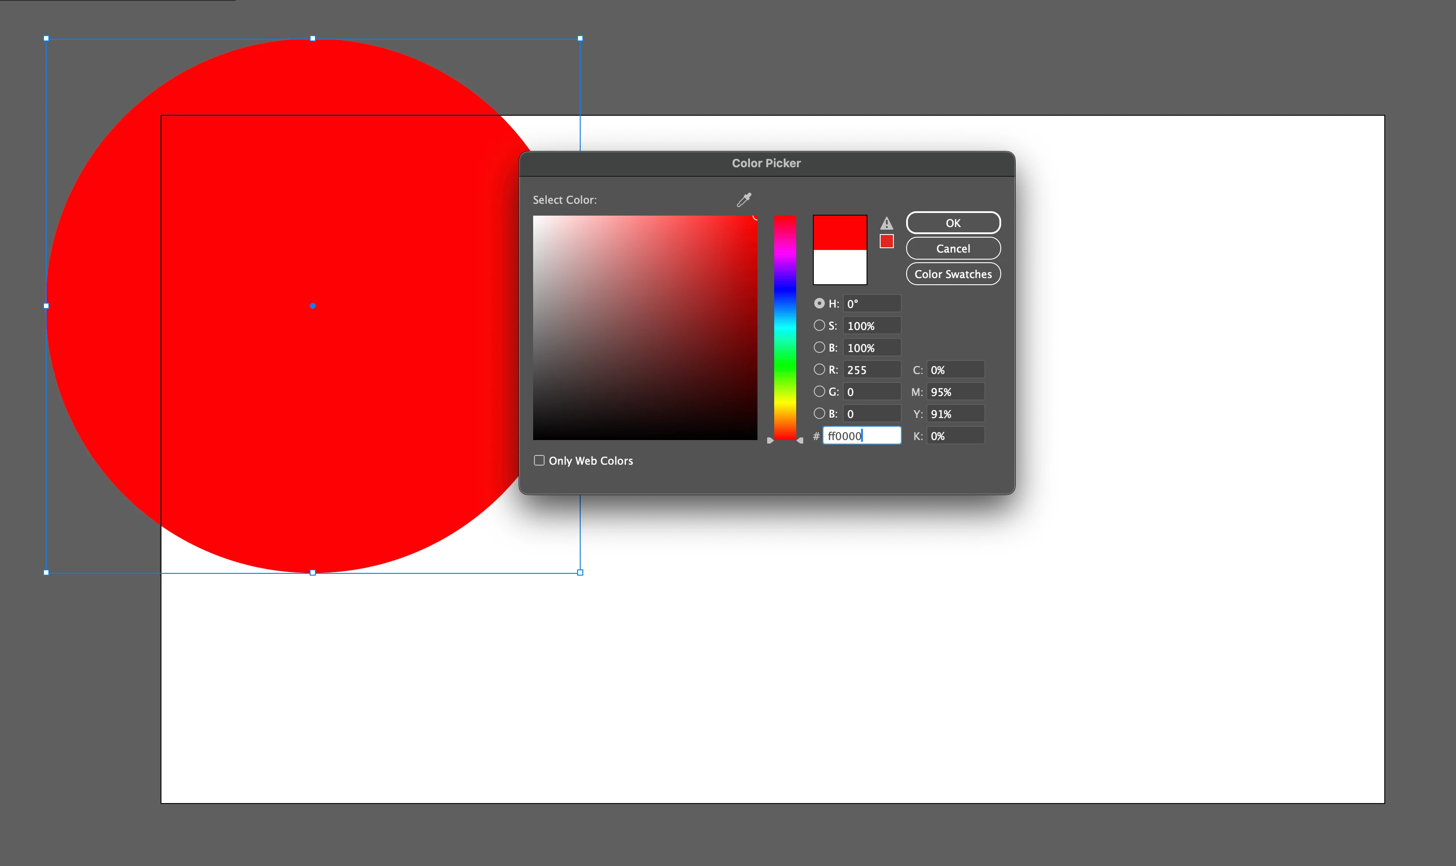
Task: Click the hex color code field
Action: click(862, 436)
